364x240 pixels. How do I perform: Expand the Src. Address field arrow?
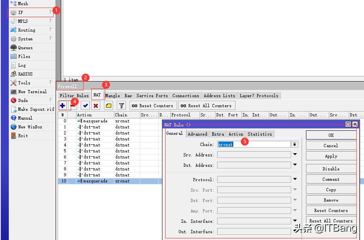pyautogui.click(x=295, y=154)
